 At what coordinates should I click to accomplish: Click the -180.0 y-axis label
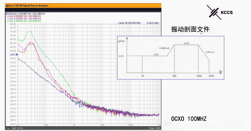[13, 116]
